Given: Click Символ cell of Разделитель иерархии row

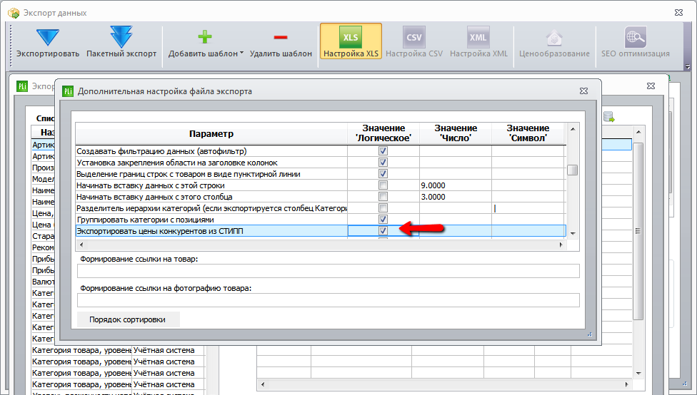Looking at the screenshot, I should pos(528,207).
